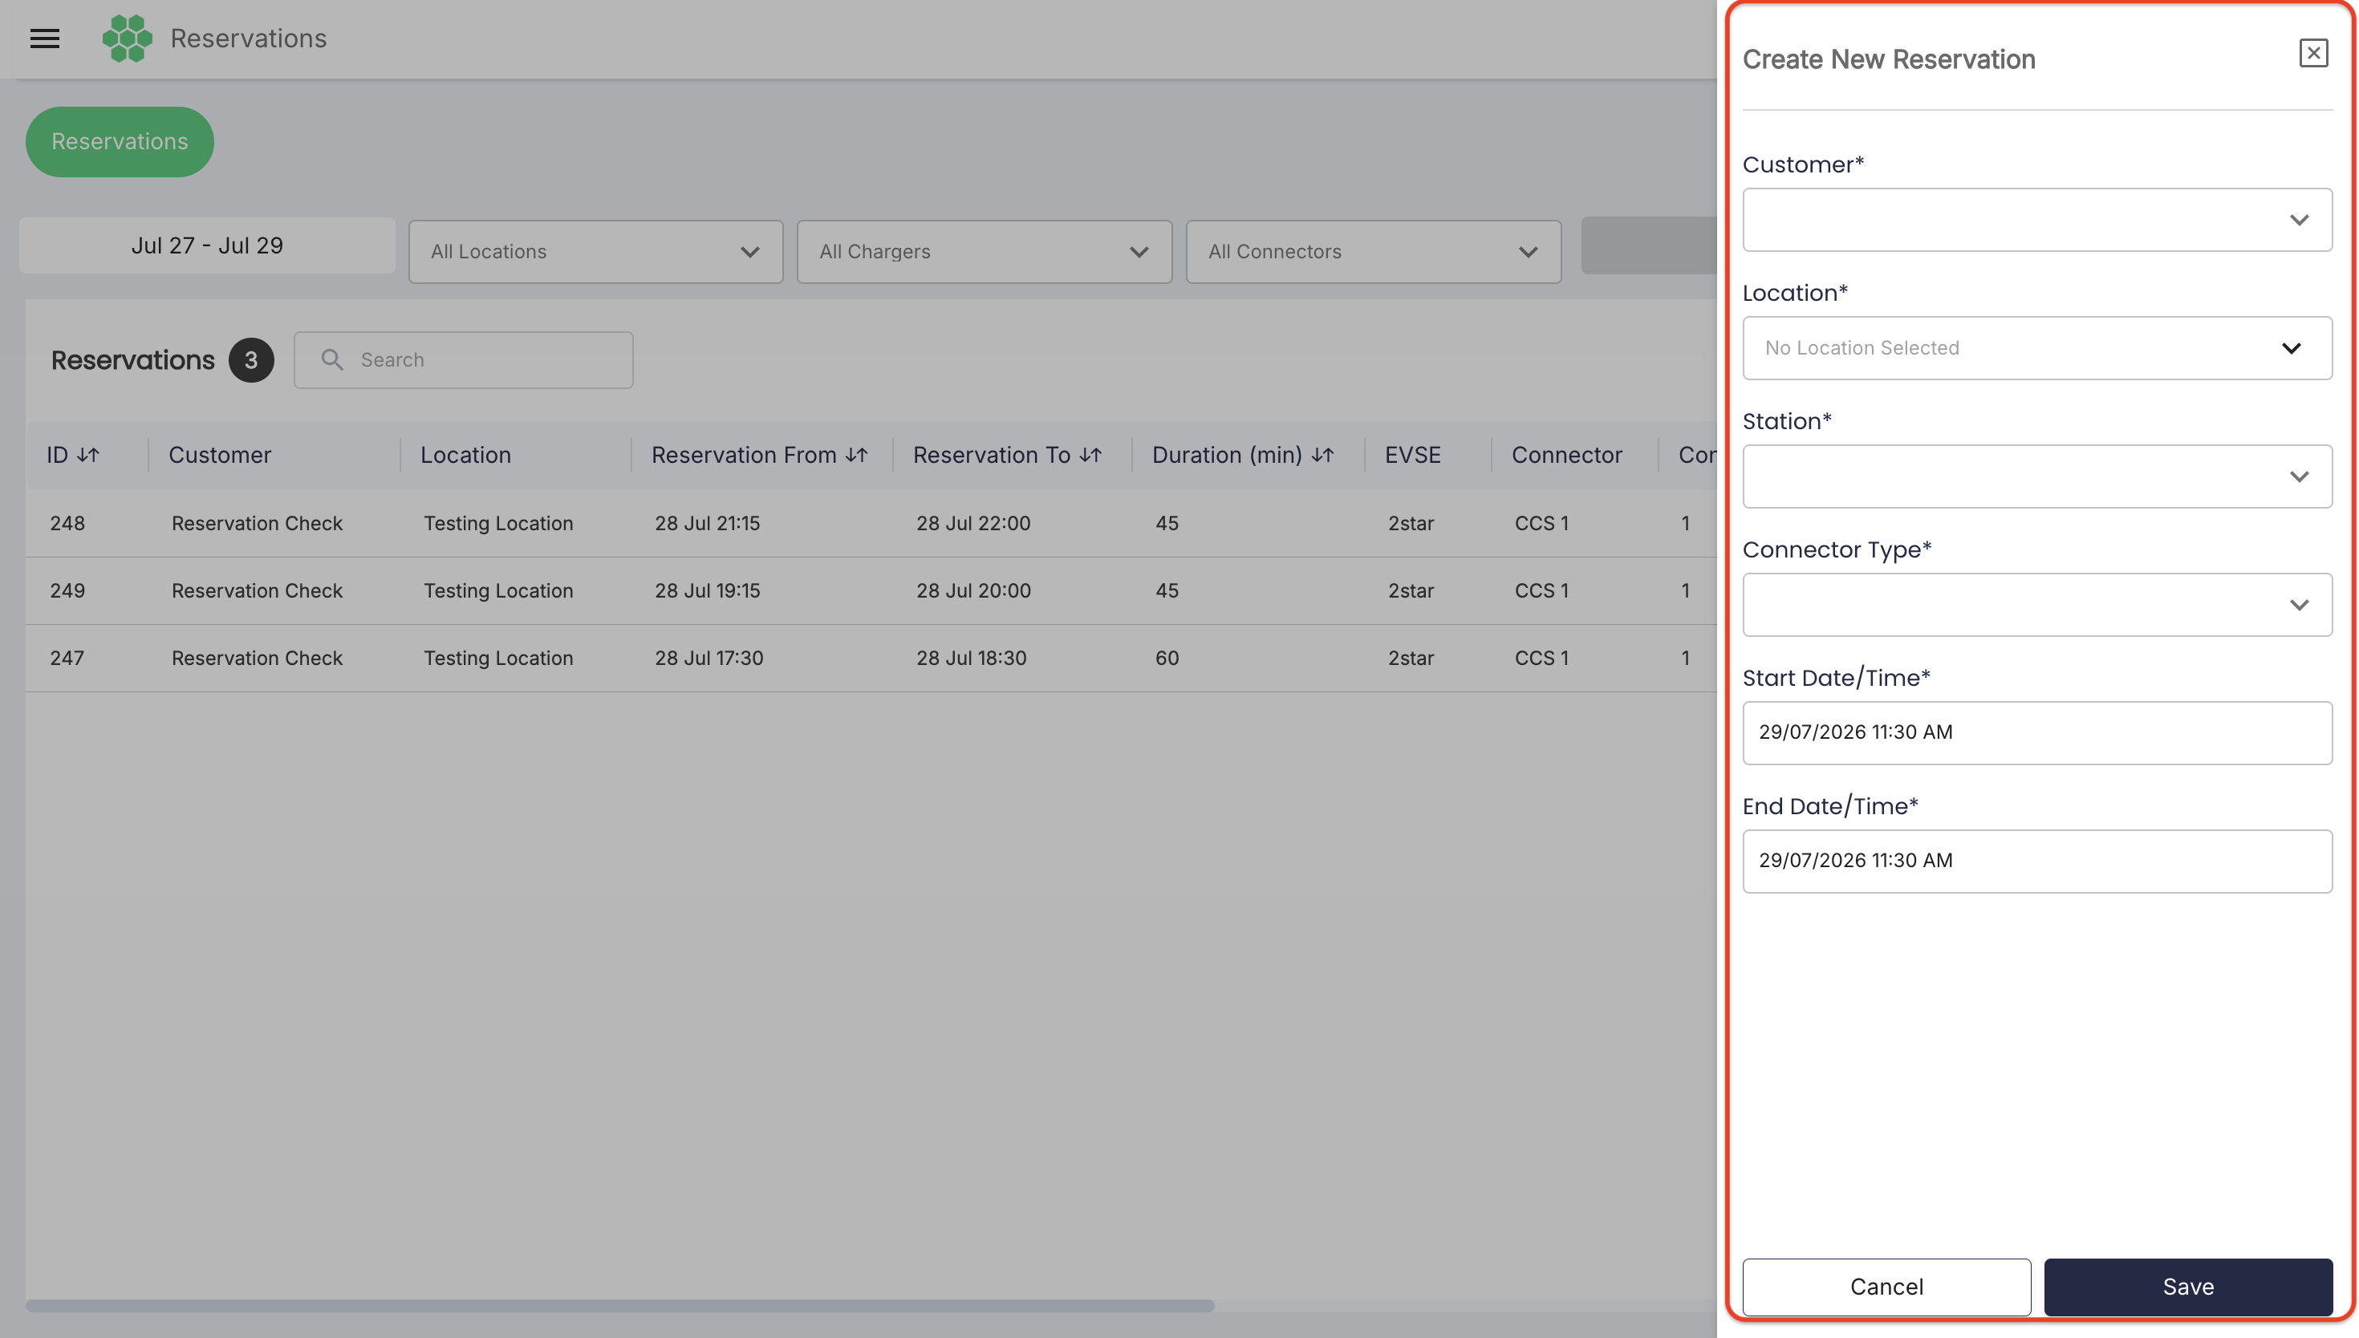
Task: Click CCS 1 connector in row 248
Action: click(x=1541, y=523)
